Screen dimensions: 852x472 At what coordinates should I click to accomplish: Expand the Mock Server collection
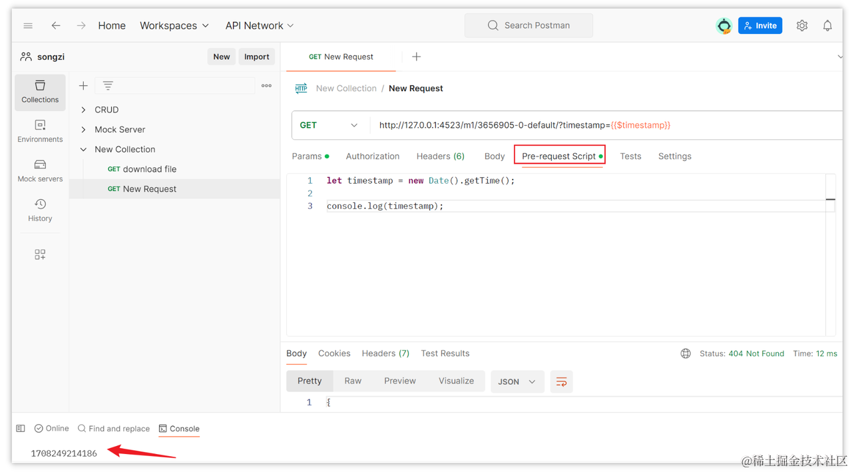(x=83, y=130)
